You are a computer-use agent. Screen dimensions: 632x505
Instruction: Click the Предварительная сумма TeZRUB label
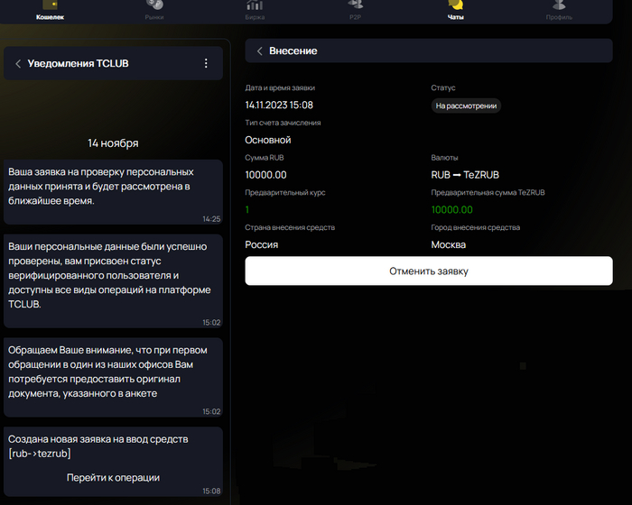(x=488, y=193)
